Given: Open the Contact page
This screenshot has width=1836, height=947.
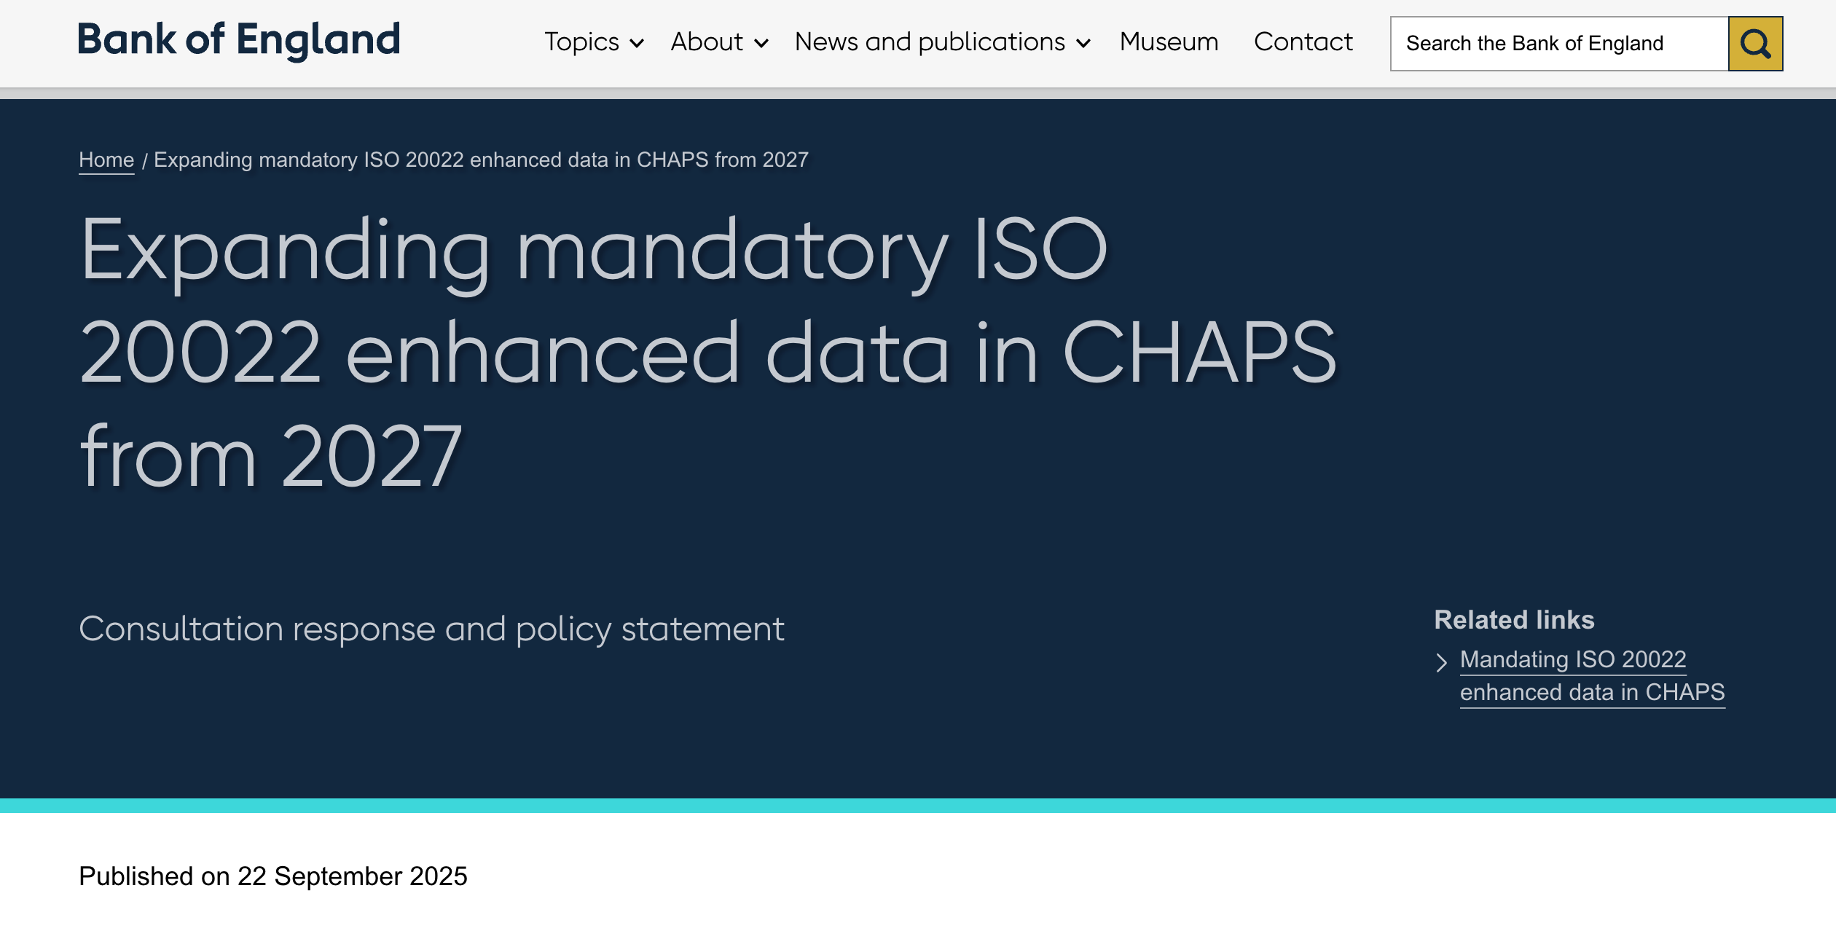Looking at the screenshot, I should (x=1303, y=42).
